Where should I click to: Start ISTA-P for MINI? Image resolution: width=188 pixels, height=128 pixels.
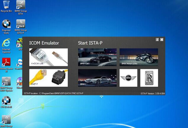click(128, 78)
